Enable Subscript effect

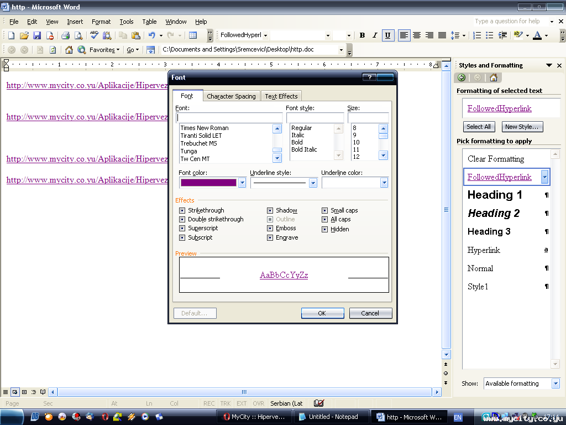click(182, 237)
